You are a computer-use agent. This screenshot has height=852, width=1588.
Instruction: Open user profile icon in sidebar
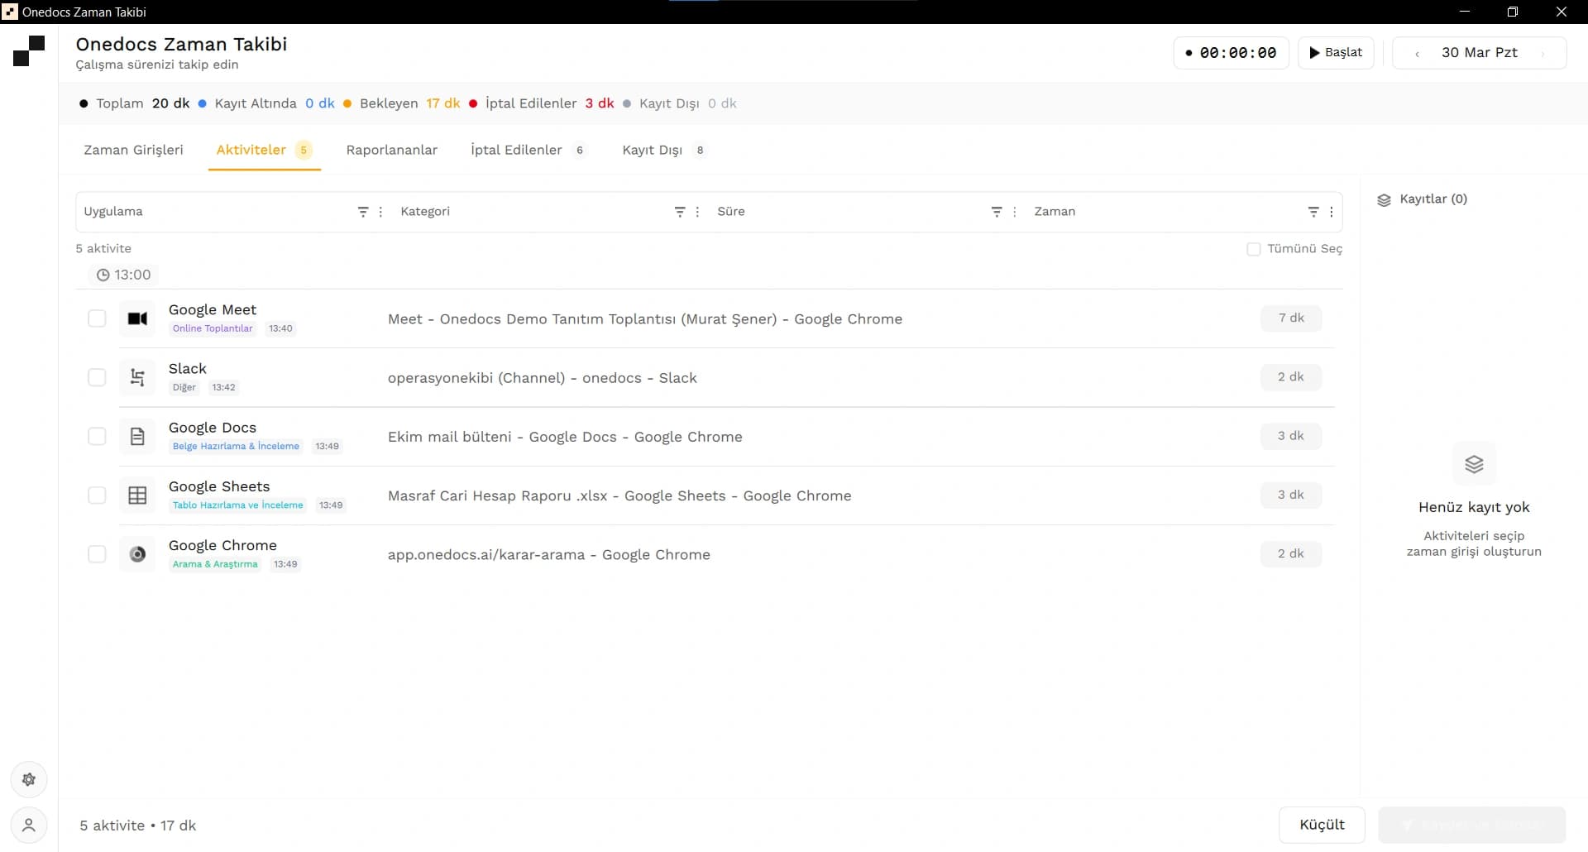pos(29,825)
